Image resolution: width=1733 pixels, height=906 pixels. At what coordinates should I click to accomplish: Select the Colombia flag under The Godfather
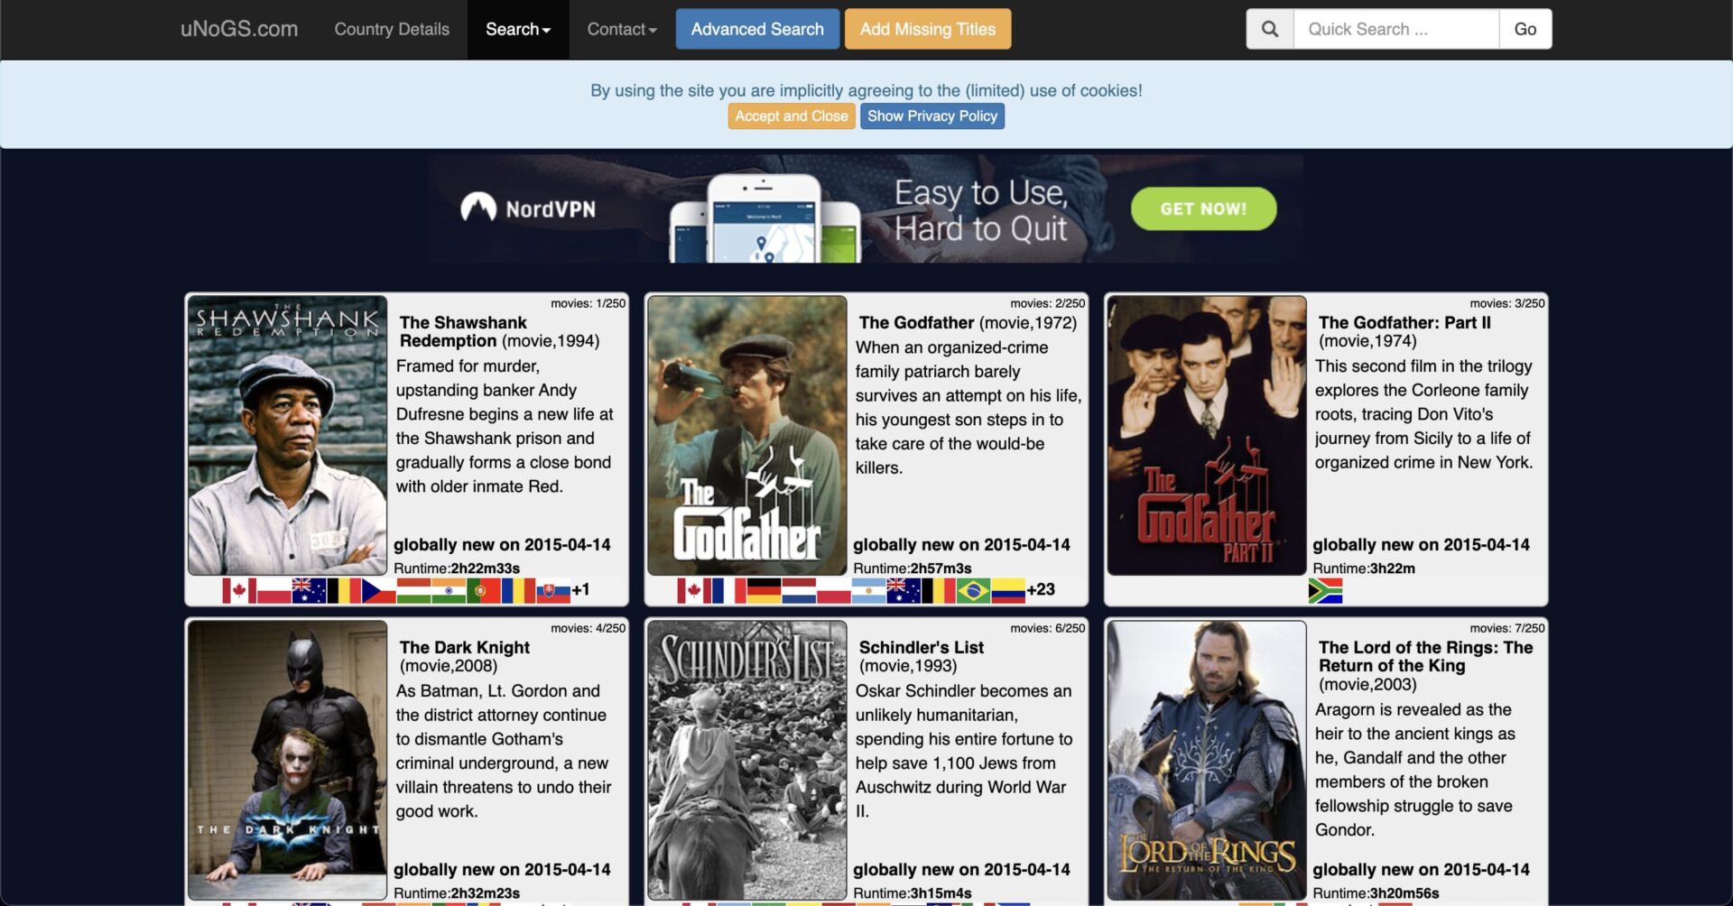1008,591
